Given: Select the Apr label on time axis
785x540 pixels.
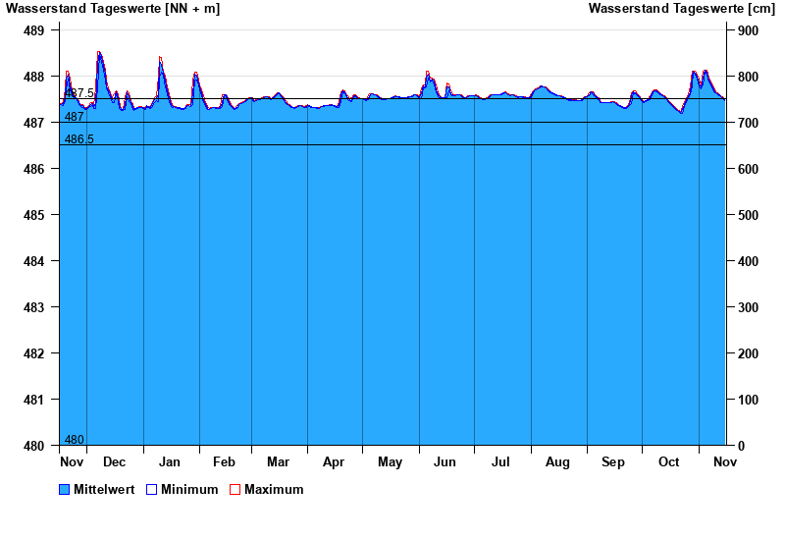Looking at the screenshot, I should pyautogui.click(x=334, y=462).
